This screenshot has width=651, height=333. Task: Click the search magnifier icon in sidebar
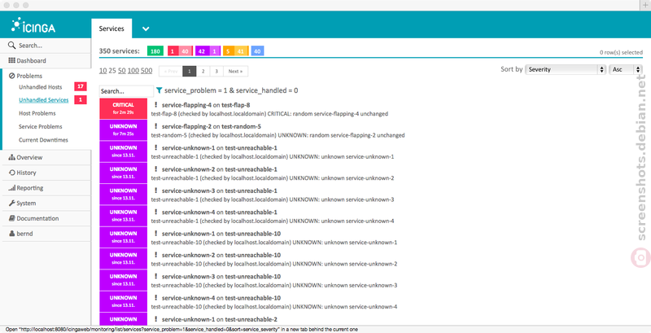tap(12, 46)
